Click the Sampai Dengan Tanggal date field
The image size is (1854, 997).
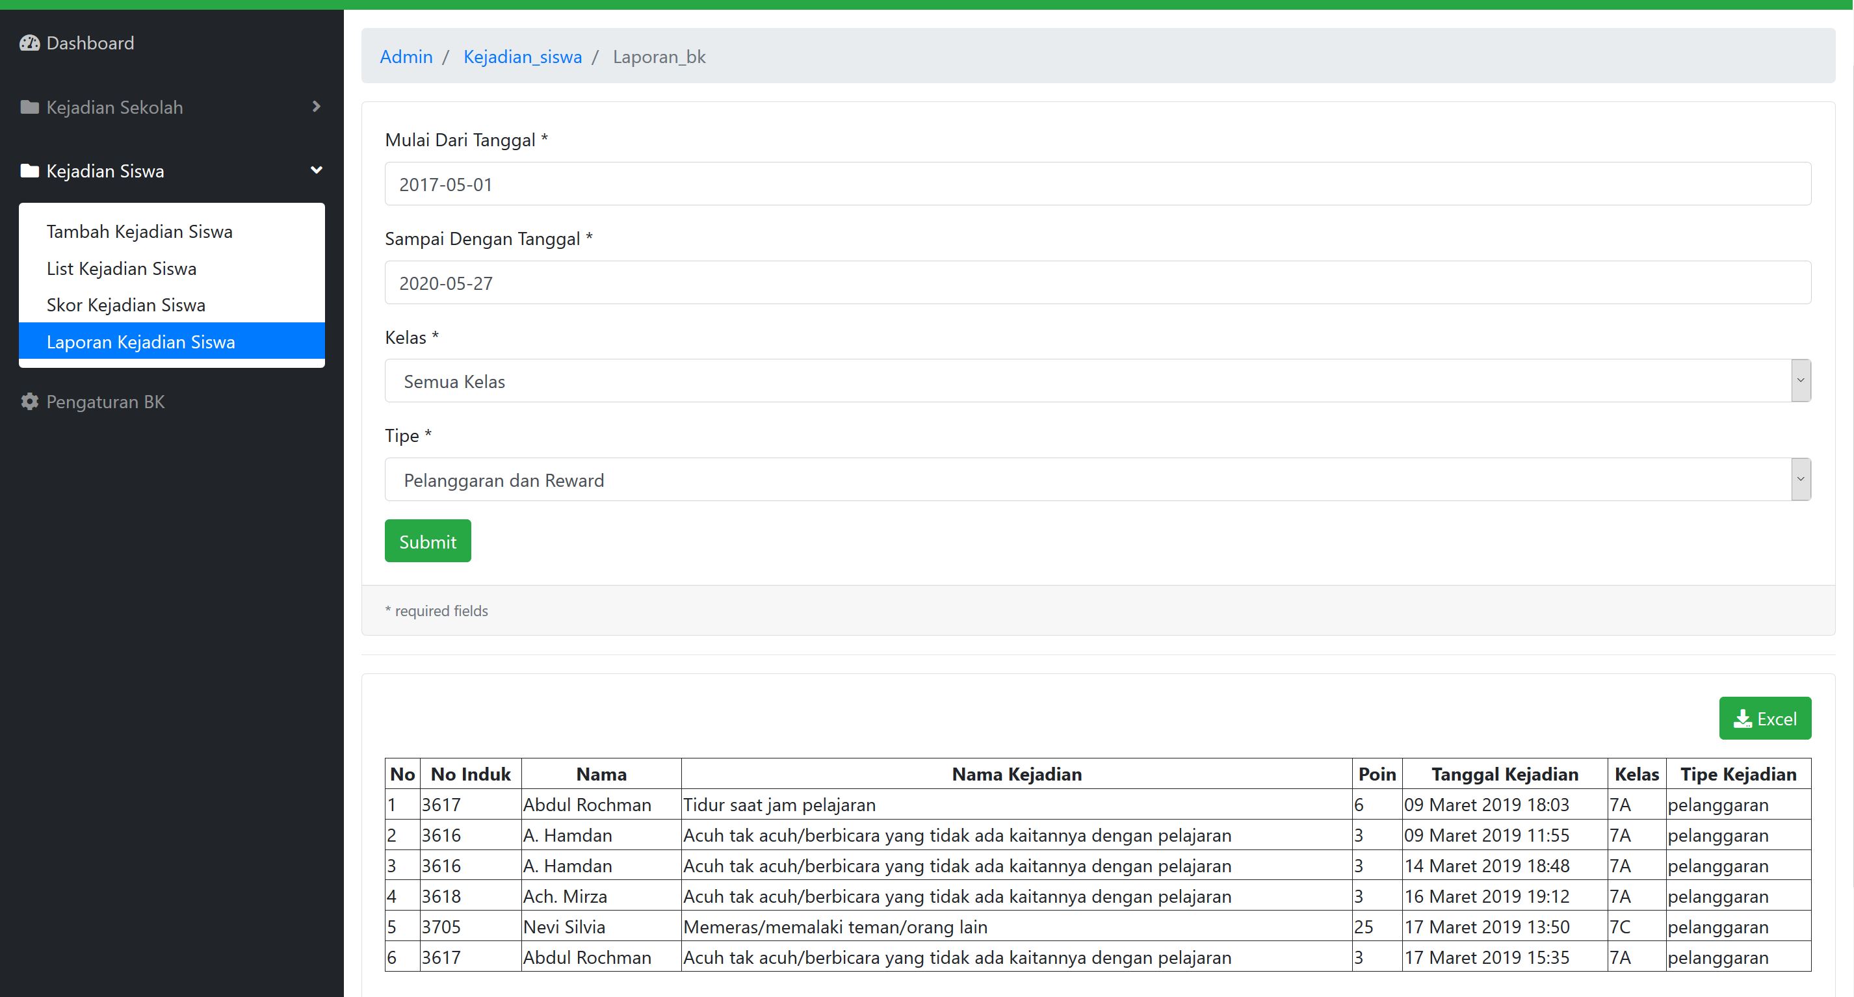coord(1097,283)
